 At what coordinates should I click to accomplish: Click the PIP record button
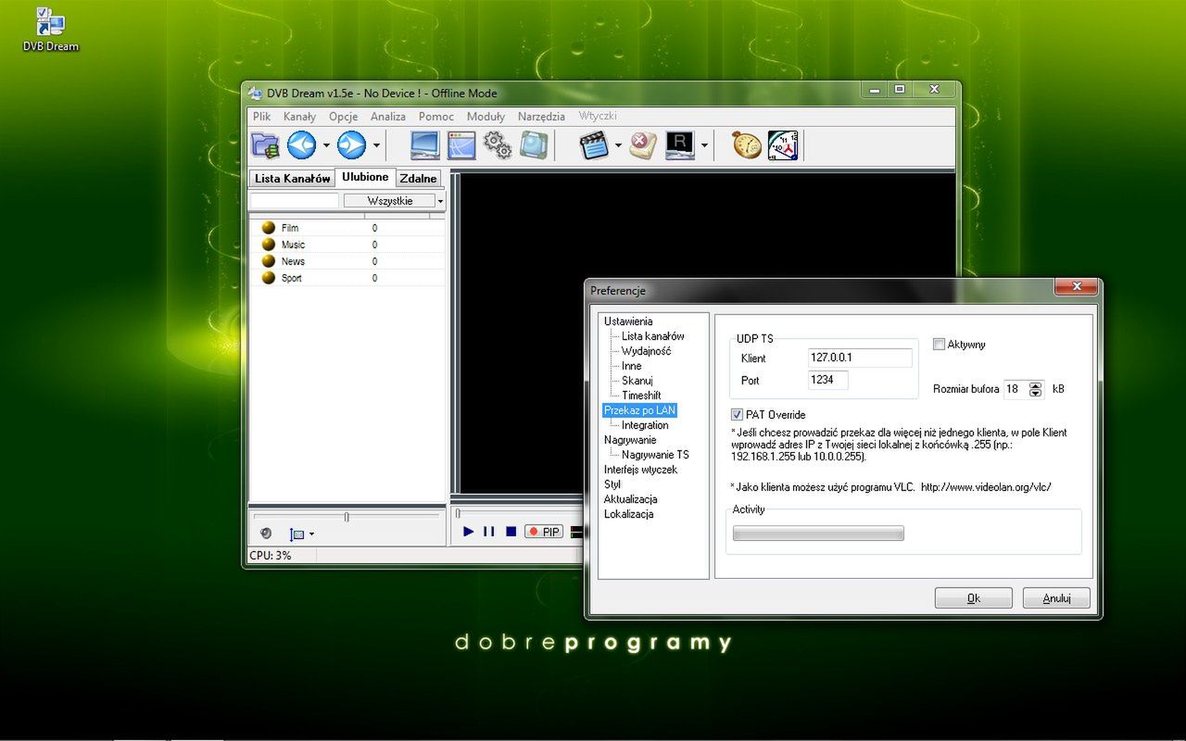tap(544, 532)
